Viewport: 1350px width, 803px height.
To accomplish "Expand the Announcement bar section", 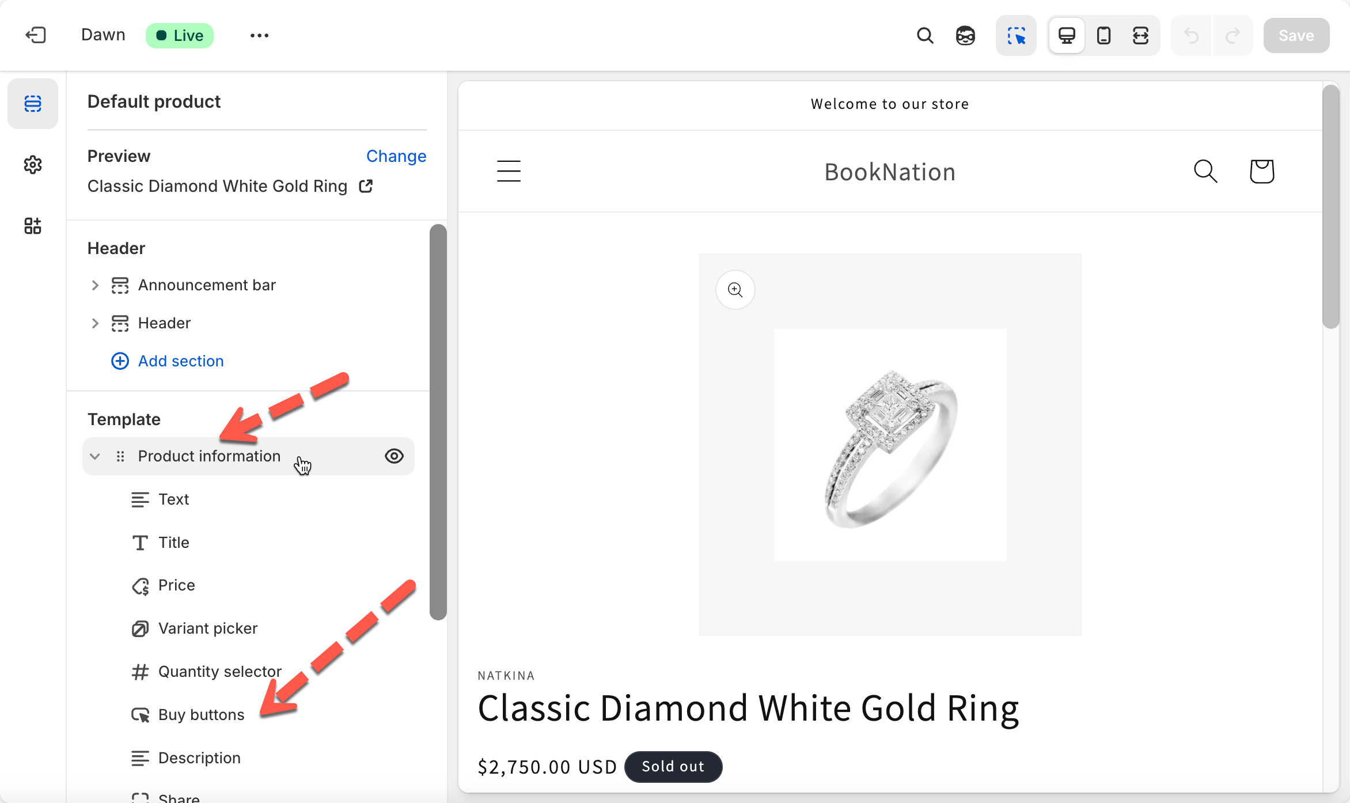I will point(95,285).
